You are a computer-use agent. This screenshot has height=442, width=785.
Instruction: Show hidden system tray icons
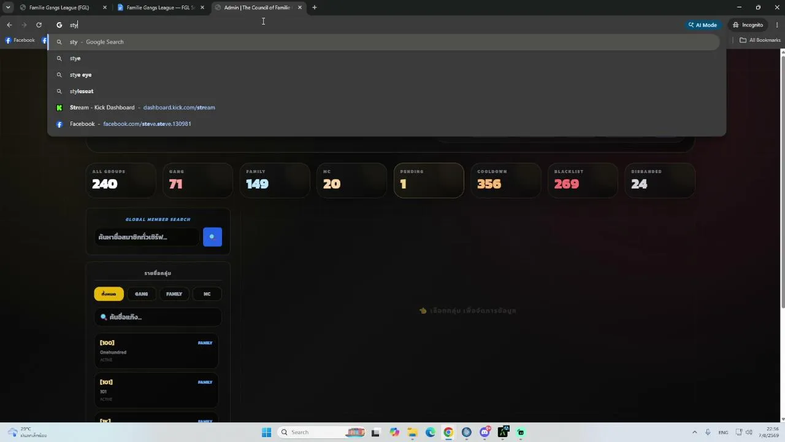coord(694,432)
